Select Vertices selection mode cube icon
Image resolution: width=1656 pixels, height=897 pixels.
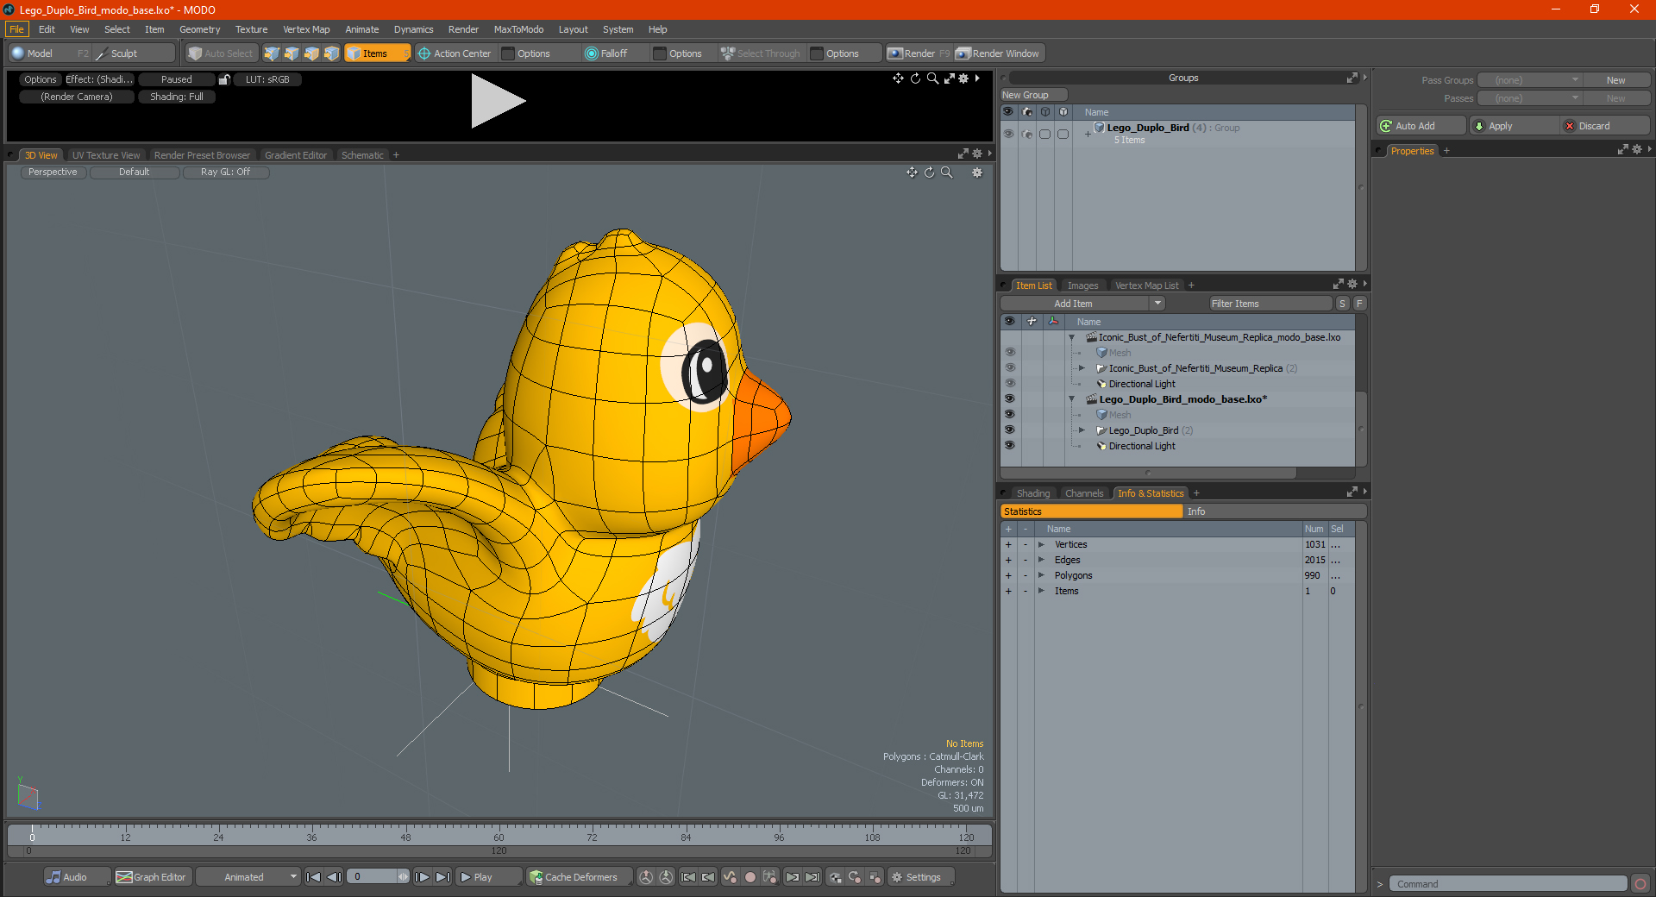click(272, 53)
